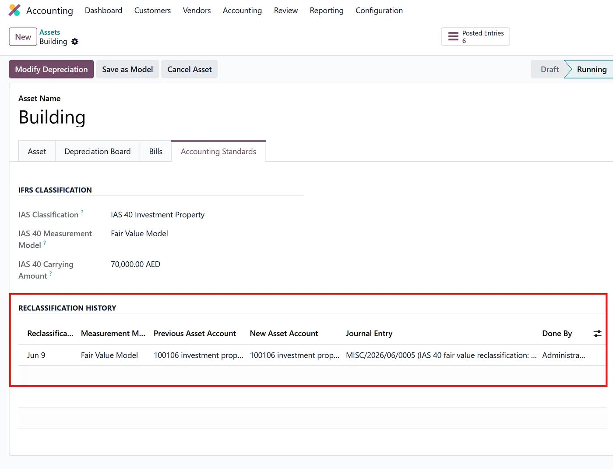The width and height of the screenshot is (613, 469).
Task: Sort by Previous Asset Account column header
Action: [195, 334]
